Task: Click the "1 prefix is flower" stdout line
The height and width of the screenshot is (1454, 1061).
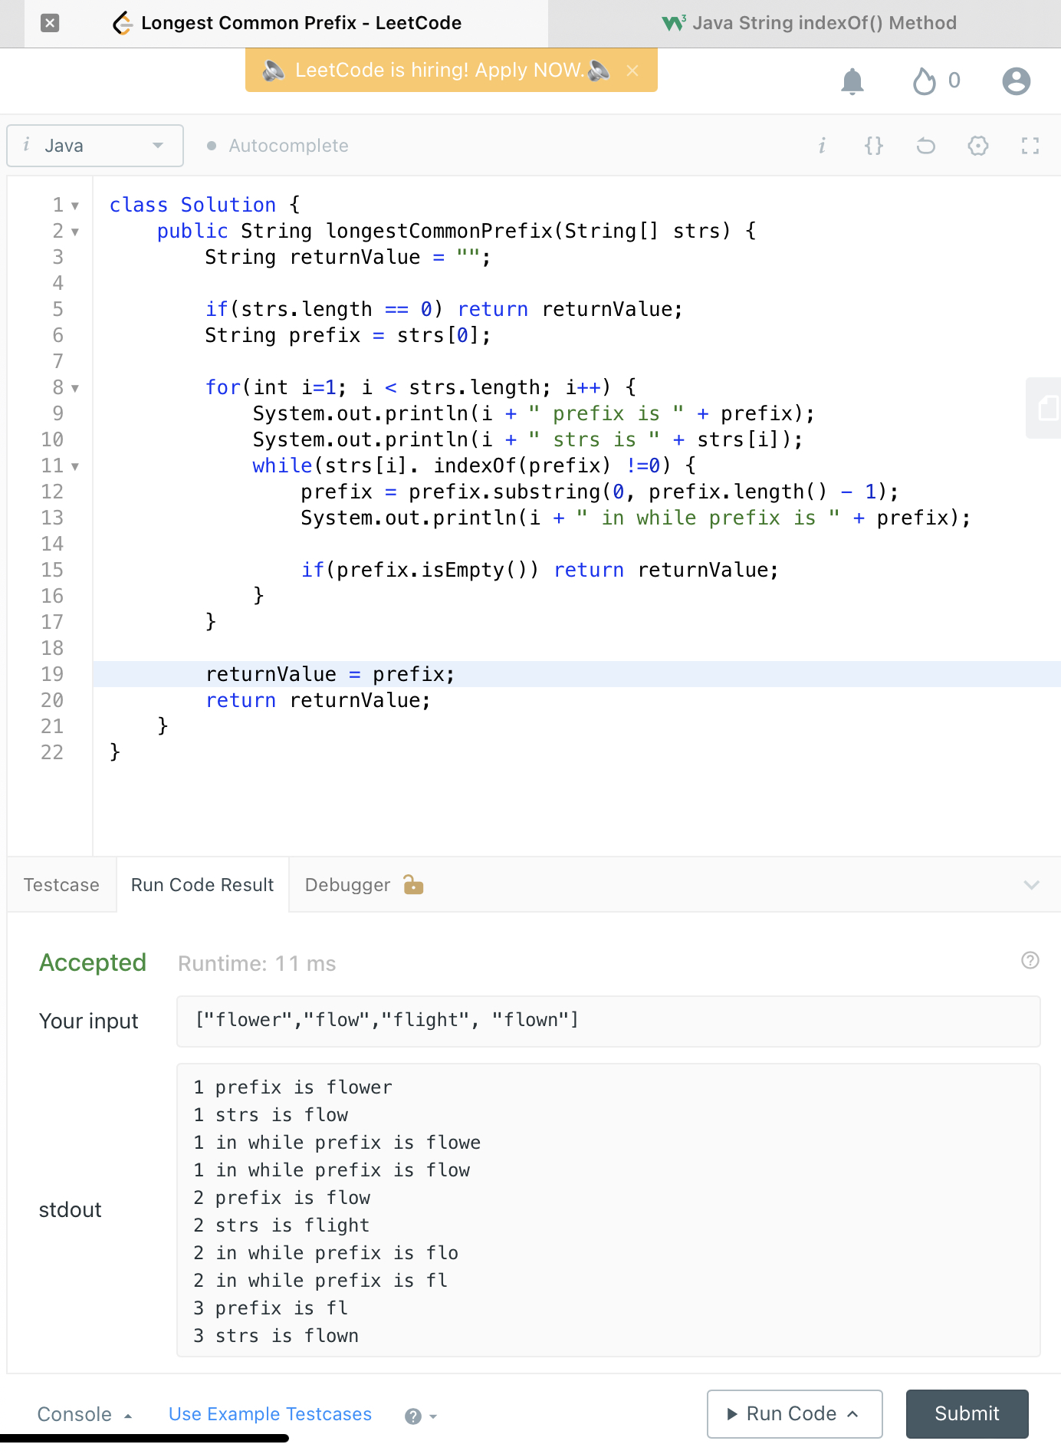Action: tap(293, 1087)
